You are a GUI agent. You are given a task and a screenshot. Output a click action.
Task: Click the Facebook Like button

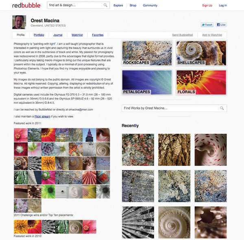click(x=221, y=25)
